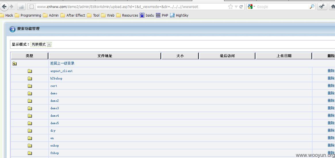Open the demo3 directory link
This screenshot has height=158, width=335.
pyautogui.click(x=55, y=108)
